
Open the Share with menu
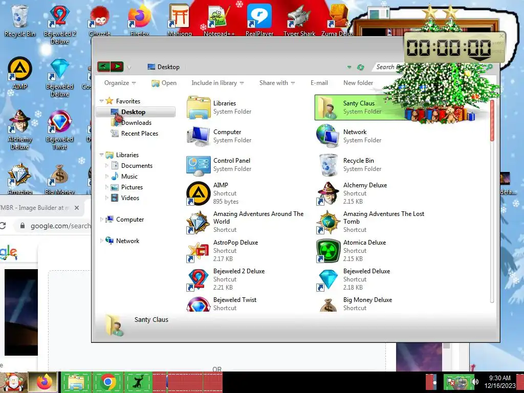point(277,83)
